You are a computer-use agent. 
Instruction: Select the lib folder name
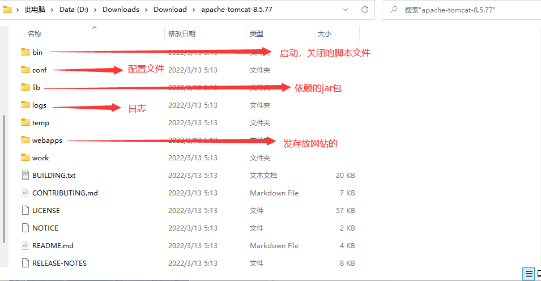(36, 87)
